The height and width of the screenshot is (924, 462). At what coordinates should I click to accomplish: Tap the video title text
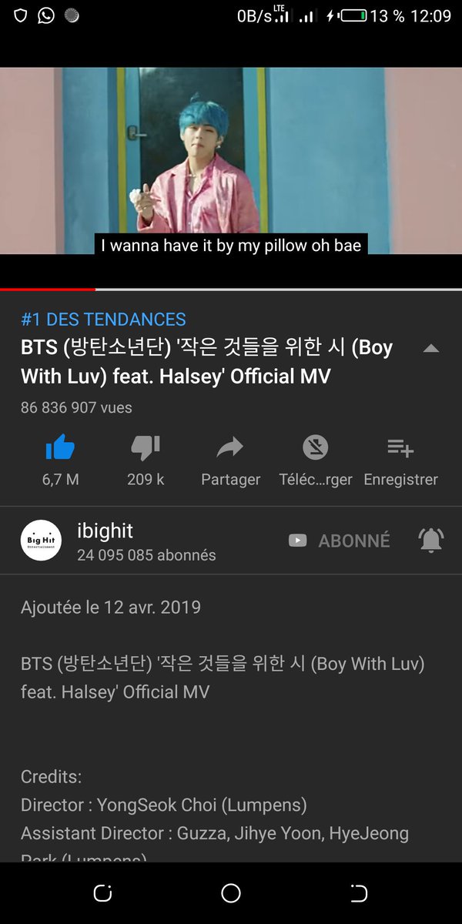[207, 362]
